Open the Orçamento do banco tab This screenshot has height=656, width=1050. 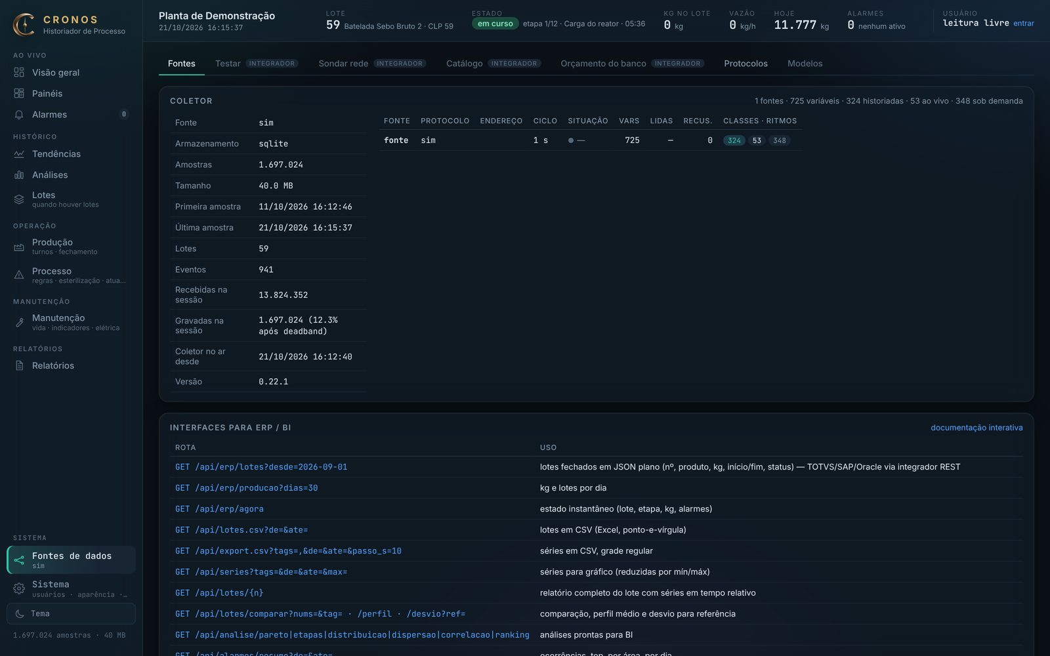[x=632, y=64]
